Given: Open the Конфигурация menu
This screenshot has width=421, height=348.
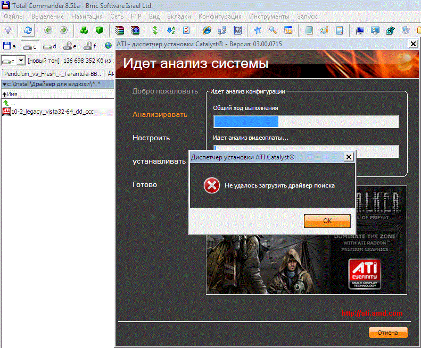Looking at the screenshot, I should (x=220, y=16).
